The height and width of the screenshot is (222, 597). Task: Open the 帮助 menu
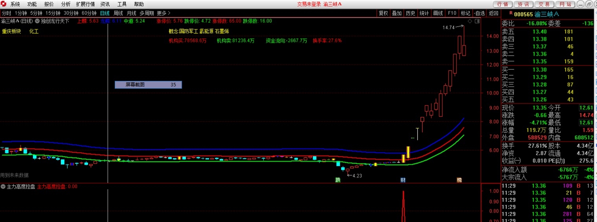139,4
